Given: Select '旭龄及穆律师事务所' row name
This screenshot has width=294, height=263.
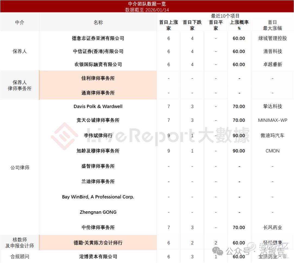Looking at the screenshot, I should point(98,151).
